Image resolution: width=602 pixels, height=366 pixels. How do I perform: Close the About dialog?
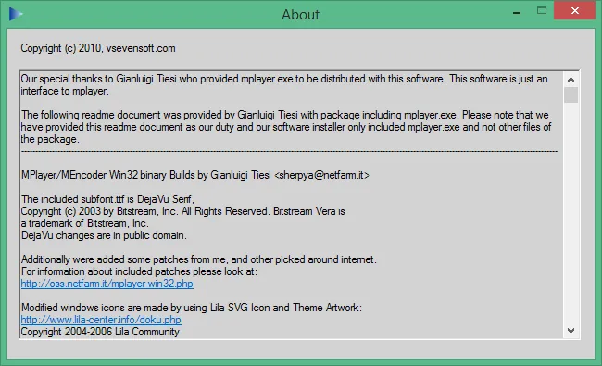(x=575, y=10)
